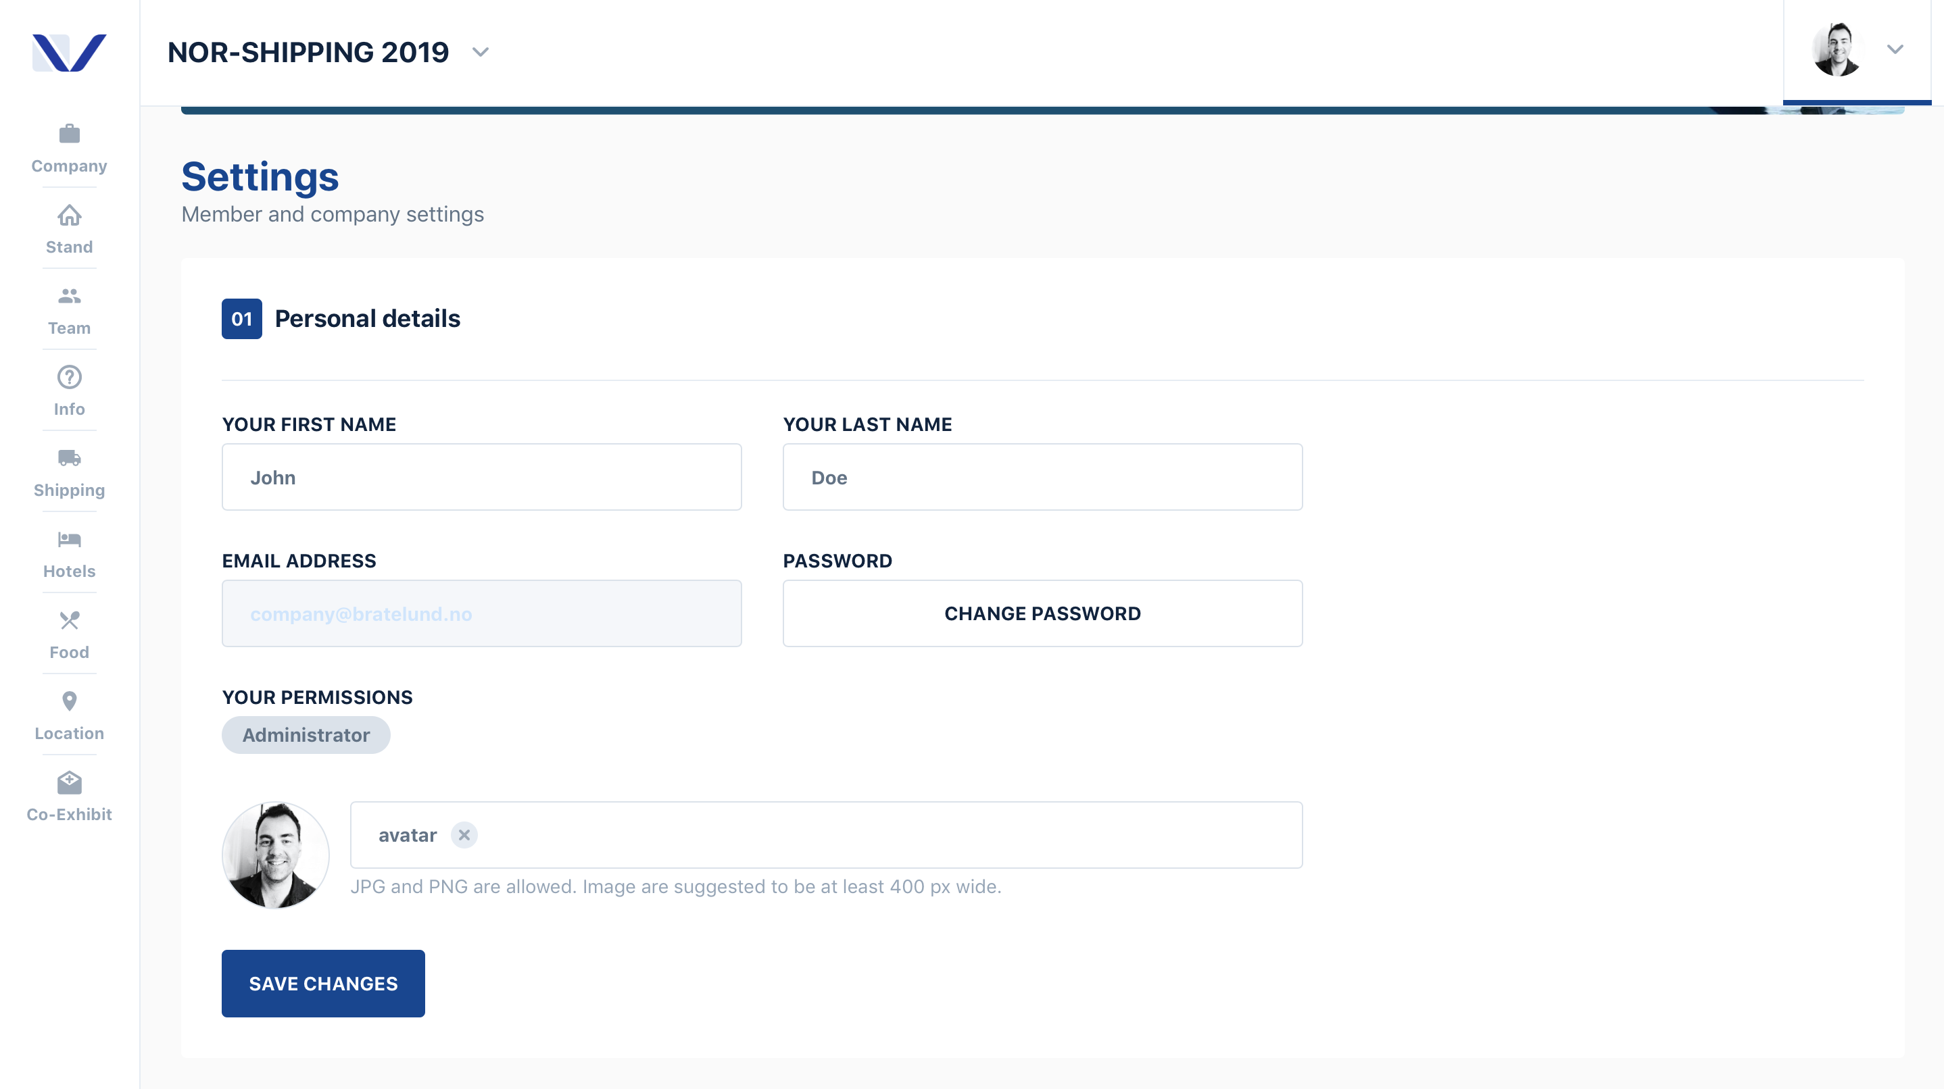Open the Shipping truck icon

click(x=70, y=458)
